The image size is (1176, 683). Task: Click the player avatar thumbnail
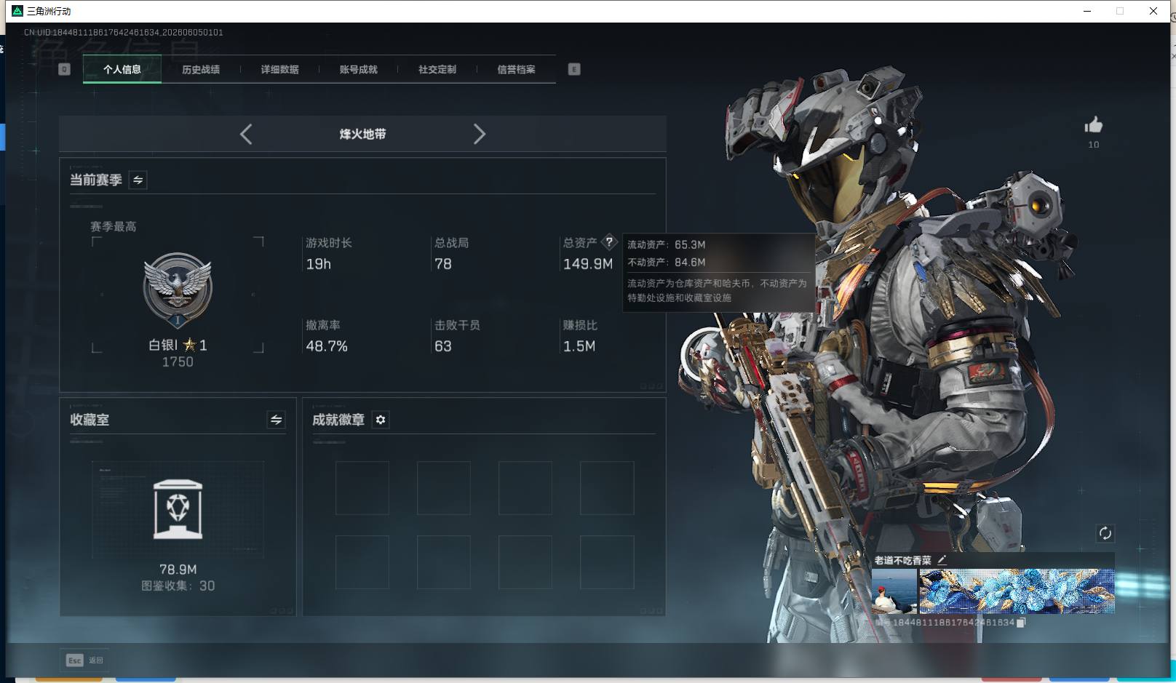pos(894,591)
